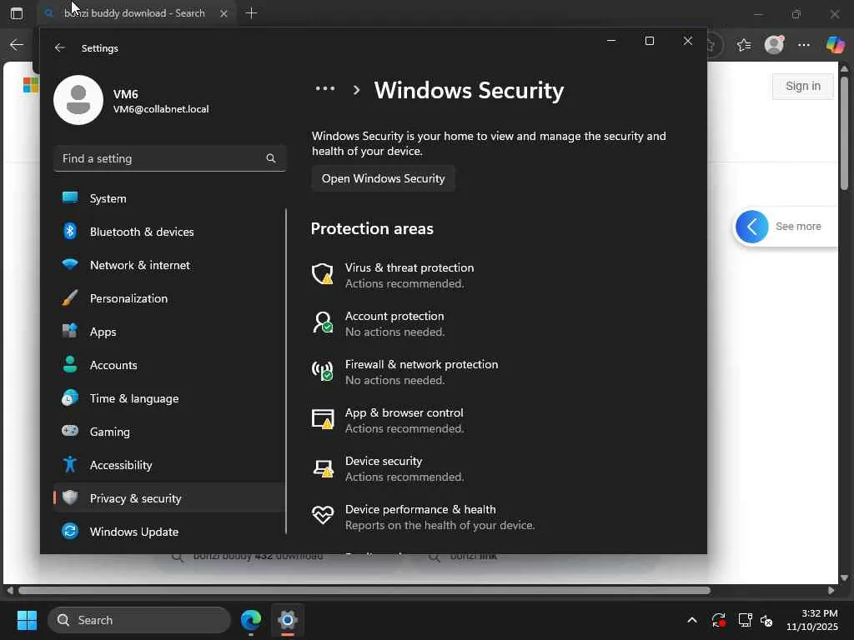Viewport: 854px width, 640px height.
Task: Click the Open Windows Security button
Action: (x=383, y=178)
